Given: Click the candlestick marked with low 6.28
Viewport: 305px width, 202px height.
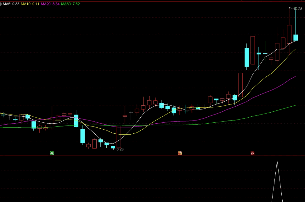Looking at the screenshot, I should (113, 147).
